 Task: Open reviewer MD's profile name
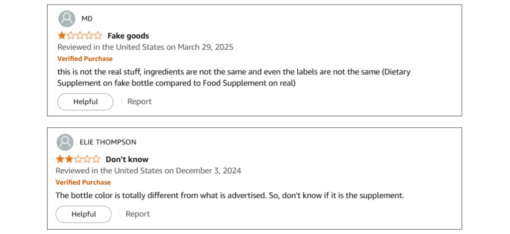pos(87,19)
